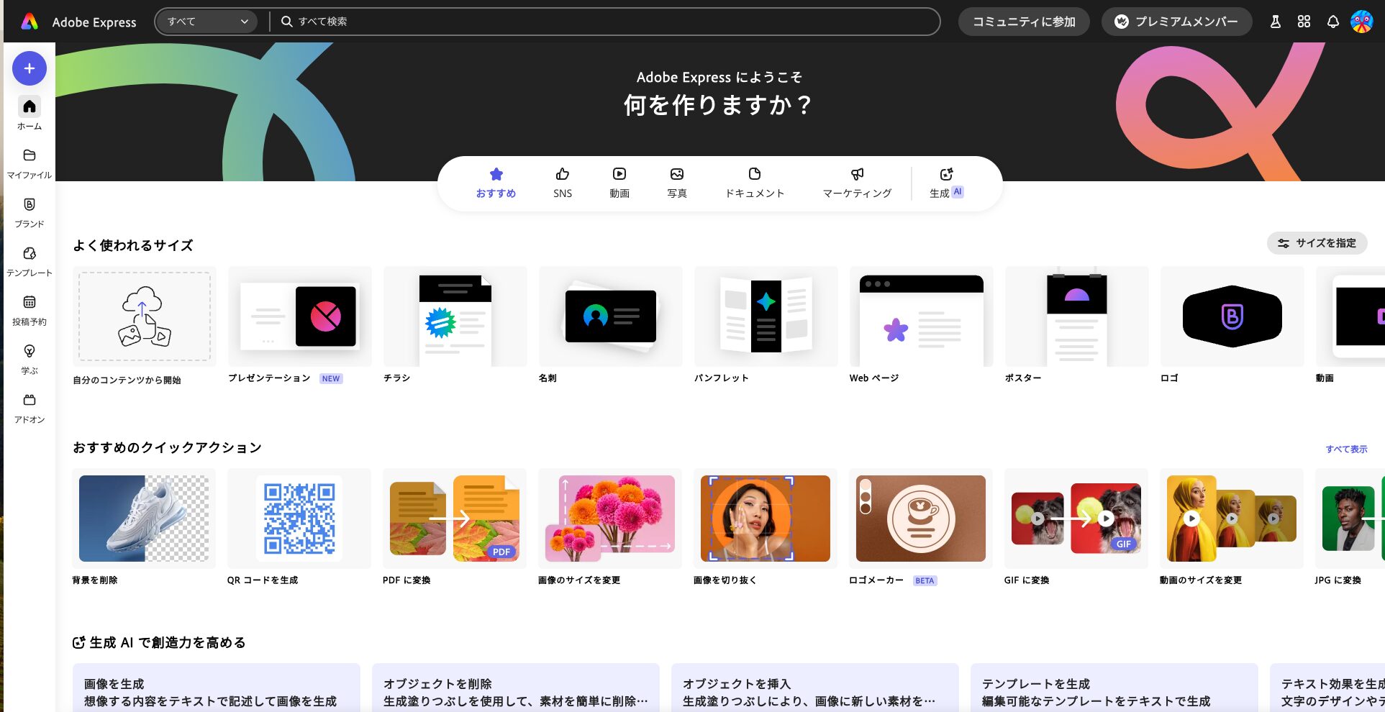Open the ブランド sidebar section
This screenshot has width=1385, height=712.
[29, 212]
